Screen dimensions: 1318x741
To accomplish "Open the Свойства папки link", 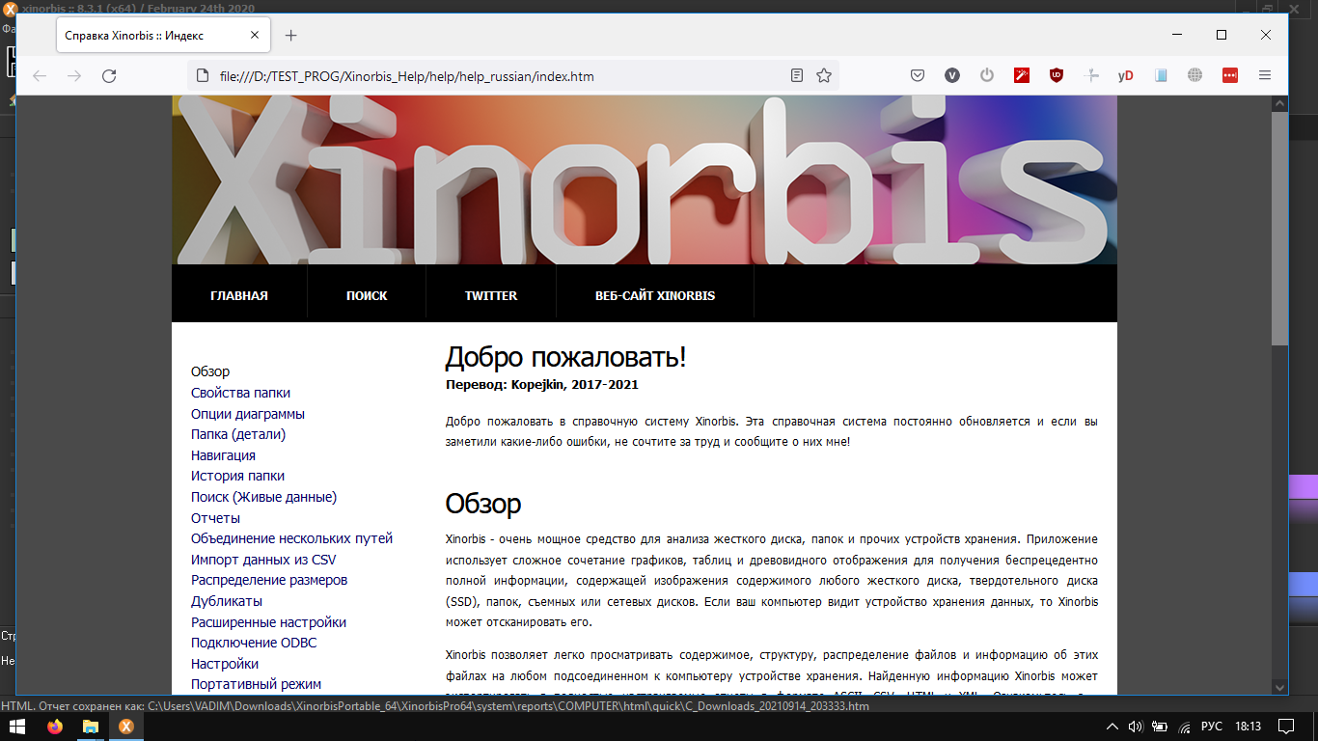I will point(240,393).
